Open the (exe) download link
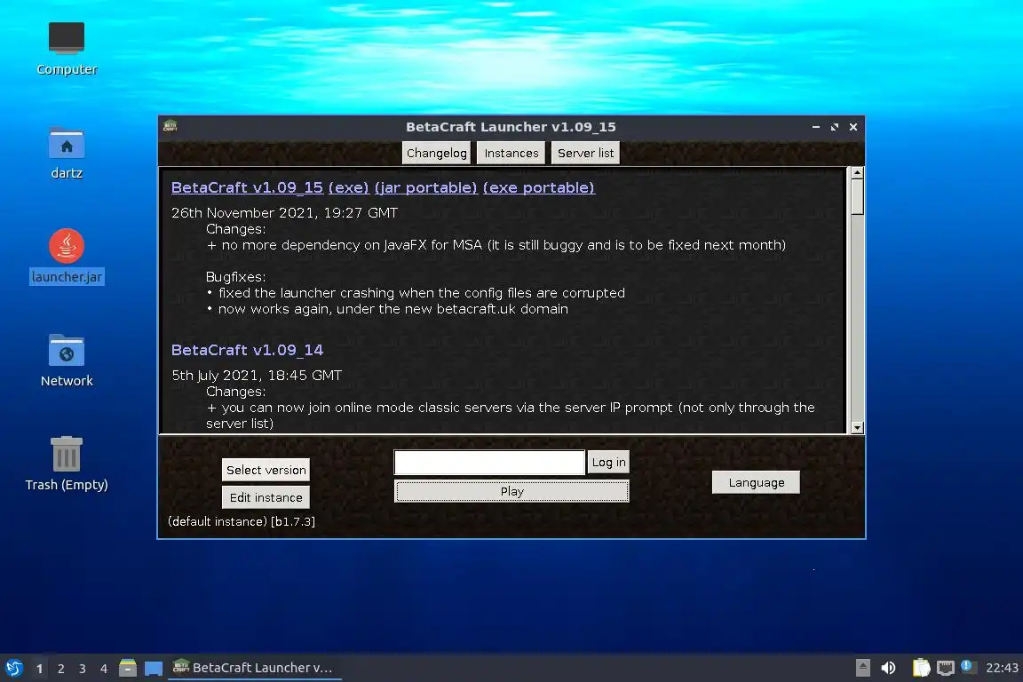This screenshot has width=1023, height=682. point(348,187)
